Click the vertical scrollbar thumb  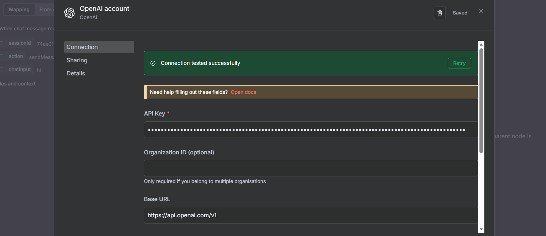pyautogui.click(x=481, y=100)
